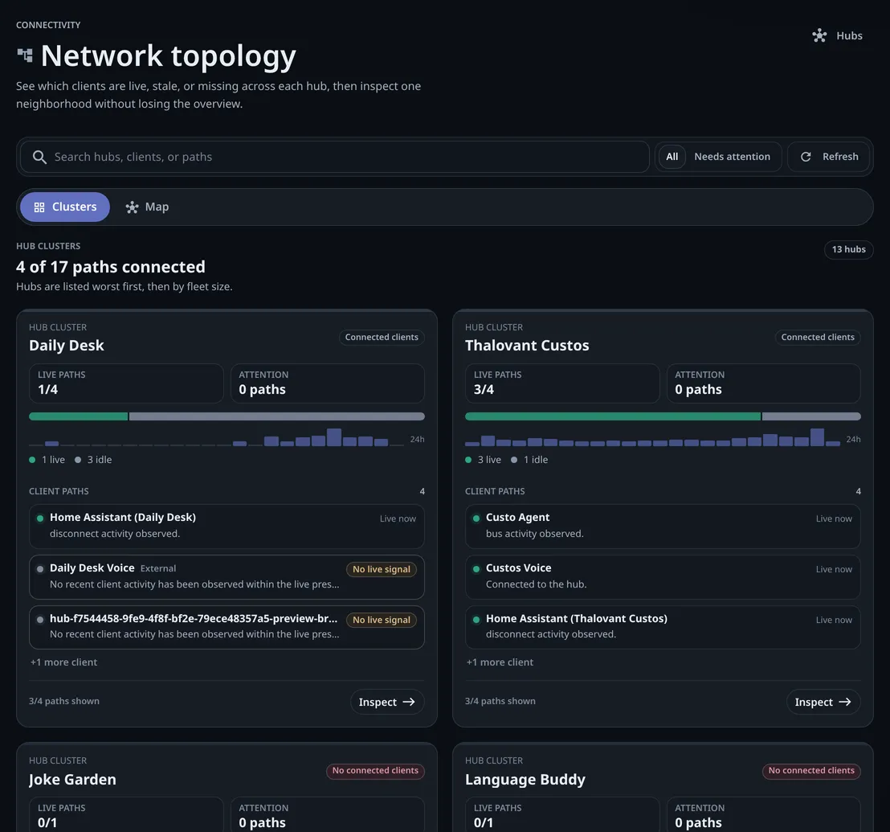This screenshot has height=832, width=890.
Task: Click the '3 live' legend in Thalovant Custos
Action: click(483, 460)
